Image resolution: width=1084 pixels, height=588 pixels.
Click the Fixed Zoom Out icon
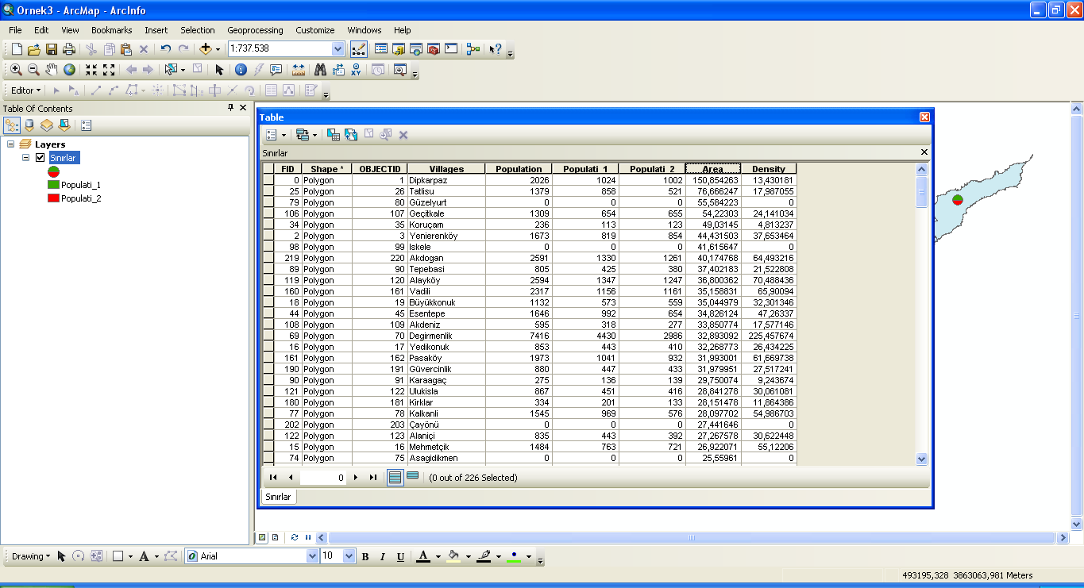(x=109, y=70)
